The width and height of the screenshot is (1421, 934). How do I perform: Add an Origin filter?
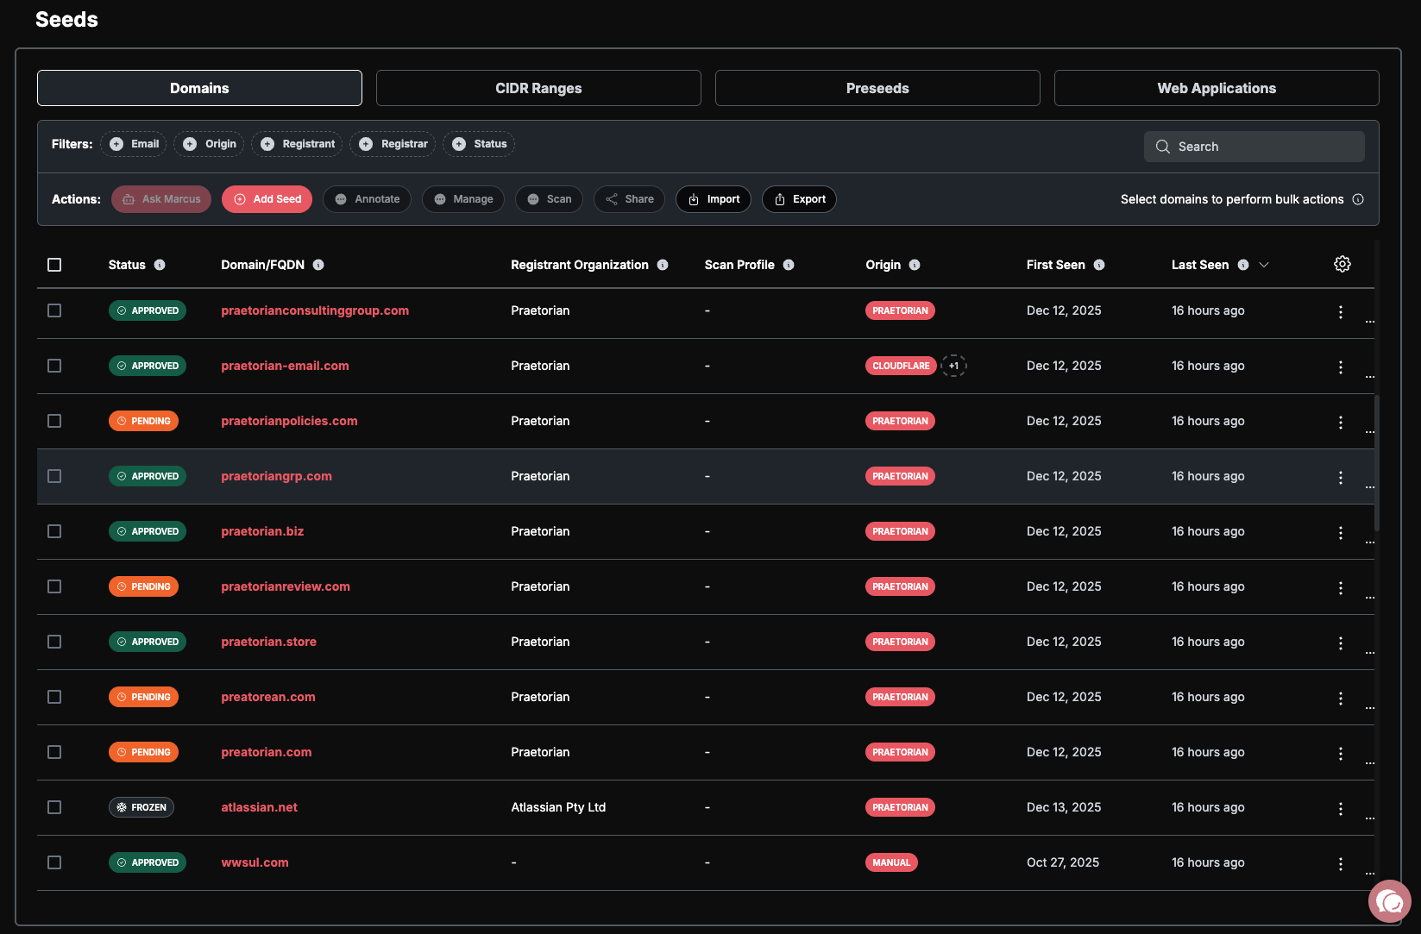(210, 144)
